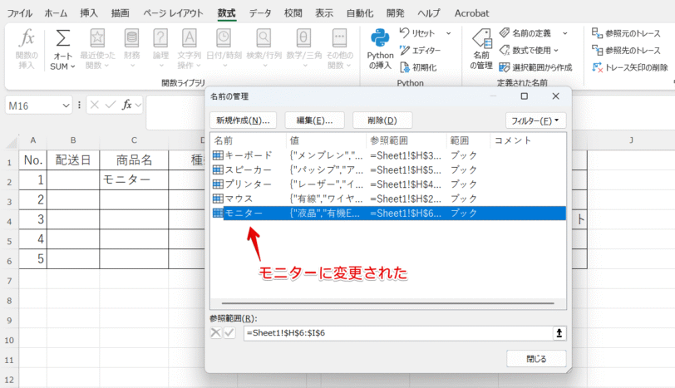The height and width of the screenshot is (388, 675).
Task: Click 参照元のトレース
Action: [x=626, y=33]
